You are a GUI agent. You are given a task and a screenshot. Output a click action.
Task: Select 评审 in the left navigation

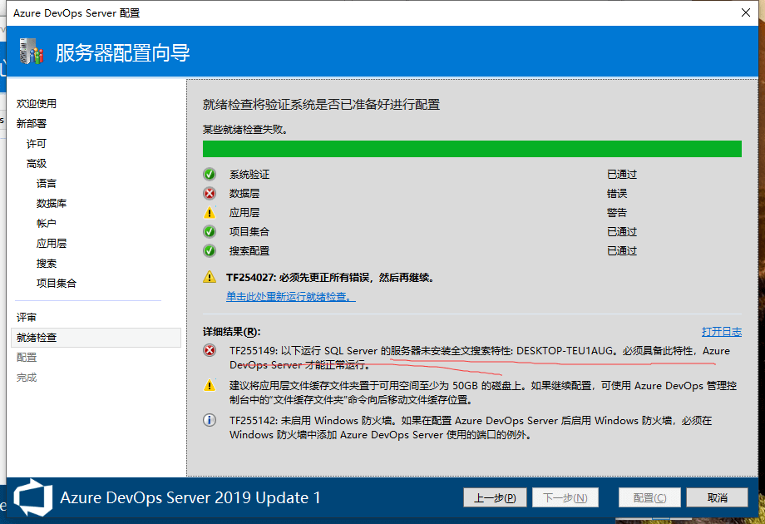pyautogui.click(x=27, y=318)
